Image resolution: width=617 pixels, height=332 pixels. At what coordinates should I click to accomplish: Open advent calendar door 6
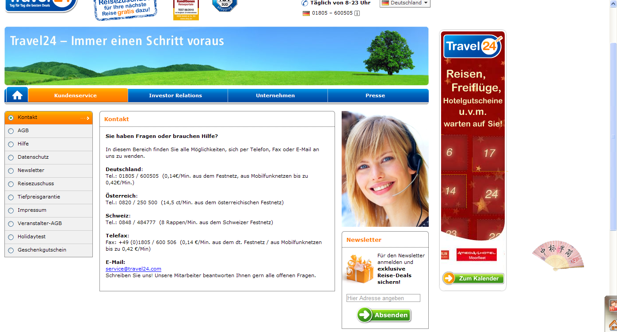pyautogui.click(x=454, y=153)
